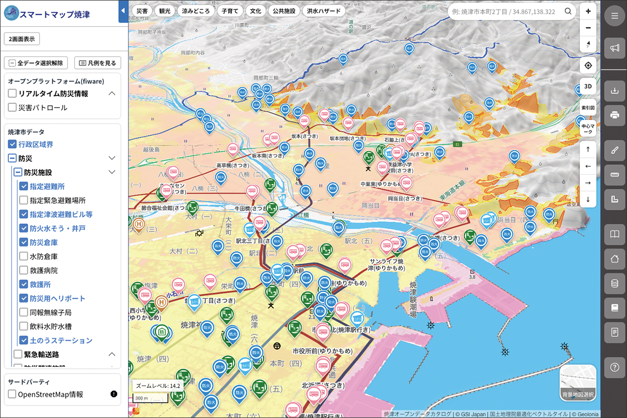Image resolution: width=627 pixels, height=418 pixels.
Task: Open the help question mark icon
Action: coord(614,367)
